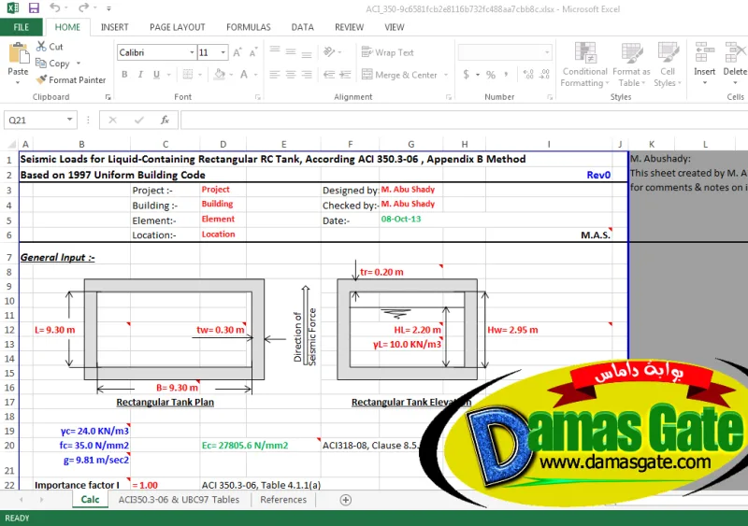Image resolution: width=748 pixels, height=526 pixels.
Task: Click the Delete cells icon
Action: click(x=735, y=52)
